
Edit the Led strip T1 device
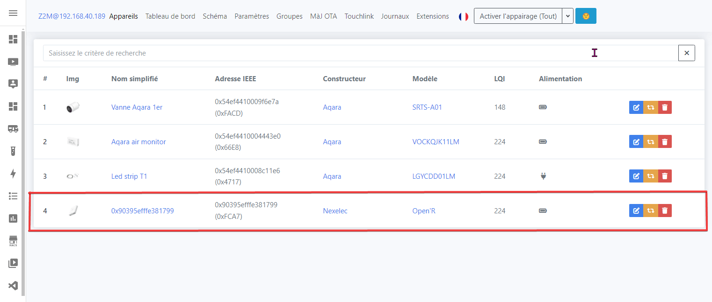pyautogui.click(x=636, y=176)
